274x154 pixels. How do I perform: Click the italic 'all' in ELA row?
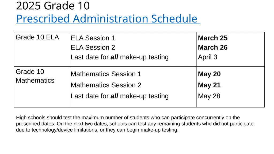coord(114,57)
